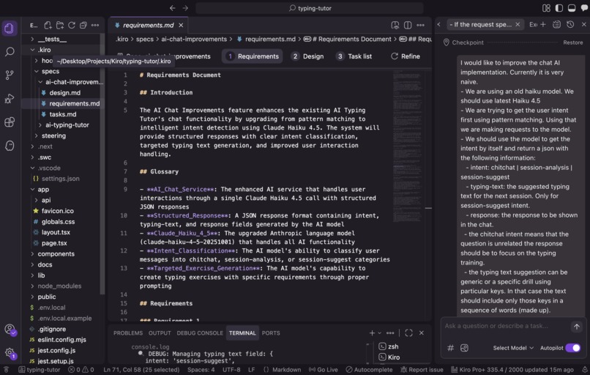The height and width of the screenshot is (375, 590).
Task: Click the Refine button
Action: 406,56
